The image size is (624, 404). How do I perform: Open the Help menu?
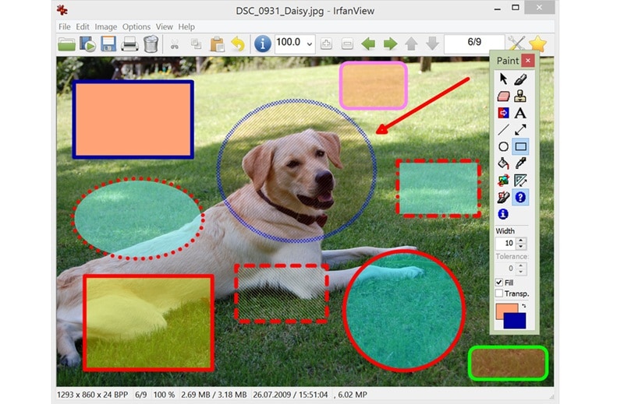coord(186,26)
